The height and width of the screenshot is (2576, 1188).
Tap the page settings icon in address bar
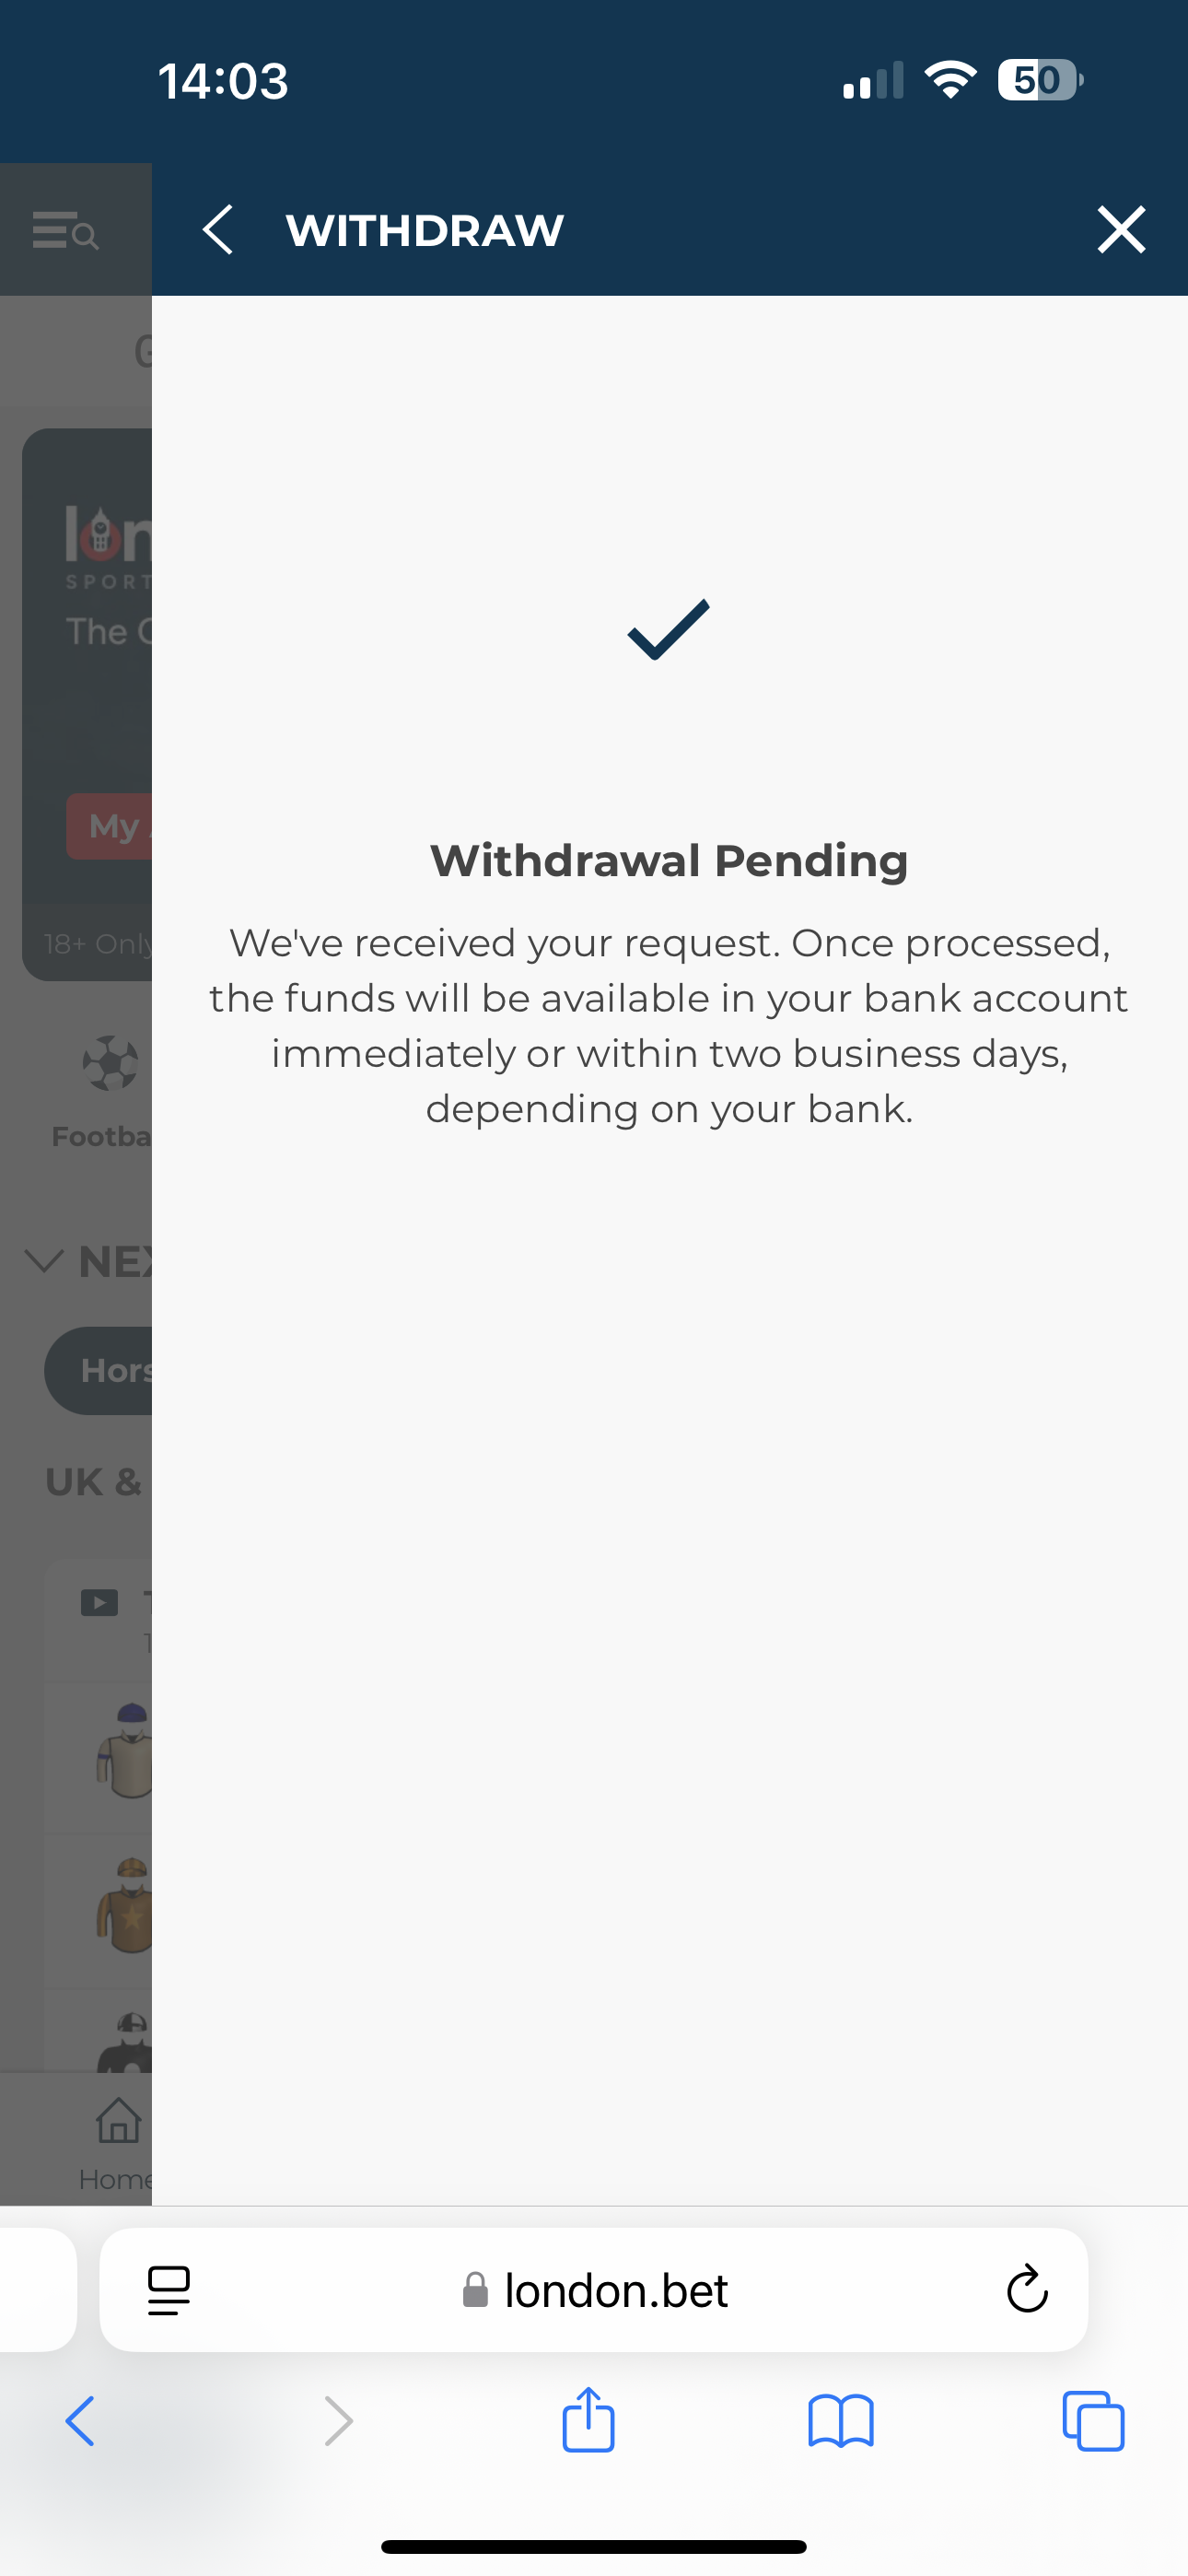pyautogui.click(x=170, y=2290)
